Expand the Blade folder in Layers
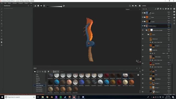 145,17
